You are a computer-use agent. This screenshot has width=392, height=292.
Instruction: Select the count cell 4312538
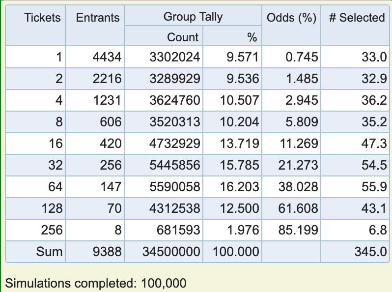tap(175, 208)
